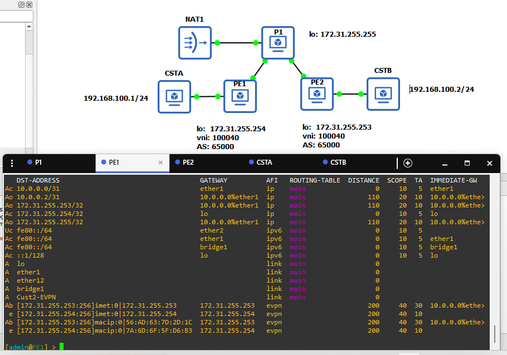Select the NAT1 cloud node icon
The width and height of the screenshot is (507, 355).
[x=195, y=43]
